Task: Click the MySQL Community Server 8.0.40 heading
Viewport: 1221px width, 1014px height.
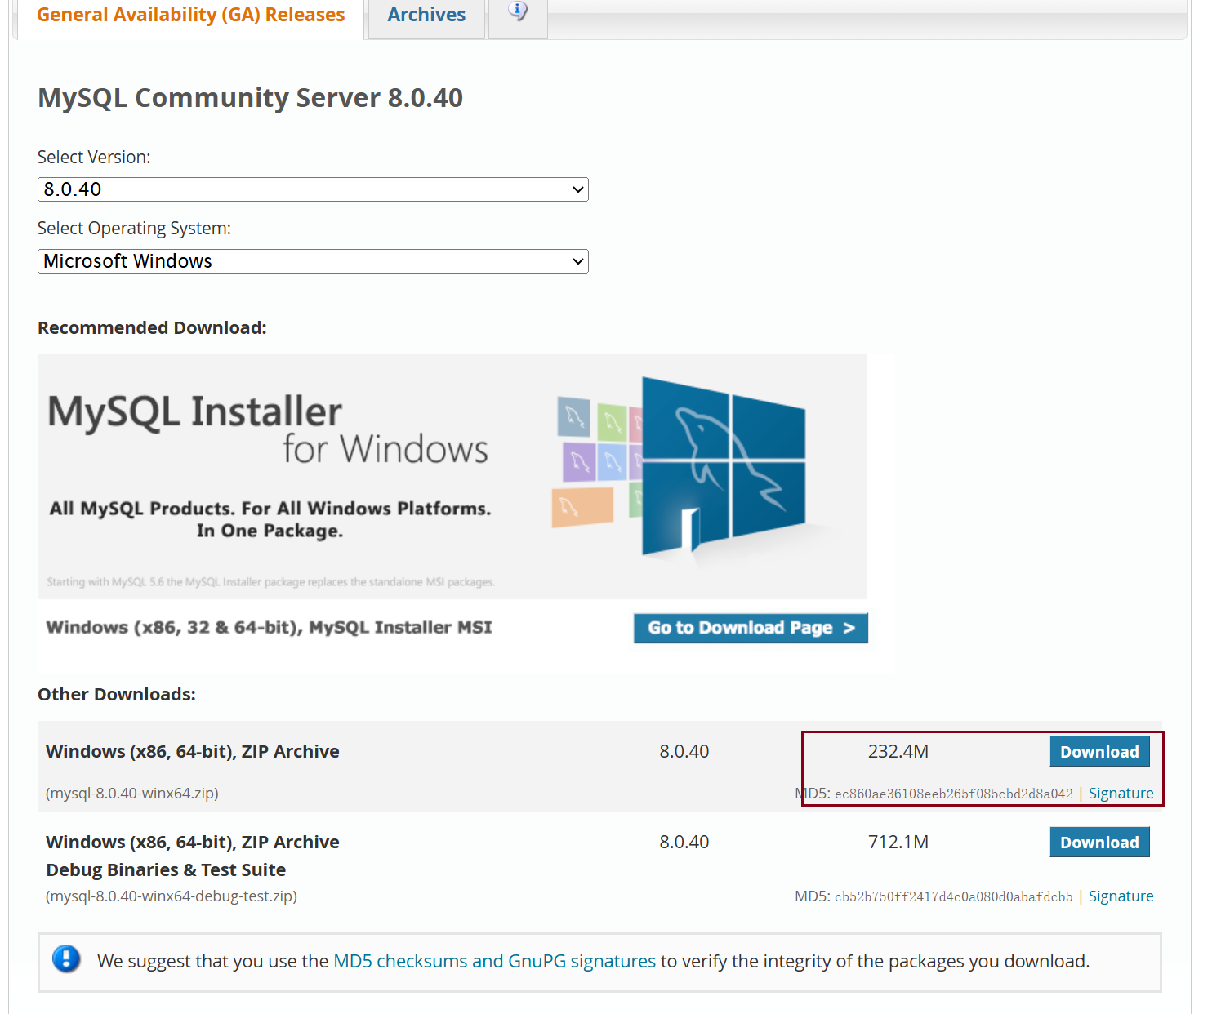Action: pyautogui.click(x=250, y=98)
